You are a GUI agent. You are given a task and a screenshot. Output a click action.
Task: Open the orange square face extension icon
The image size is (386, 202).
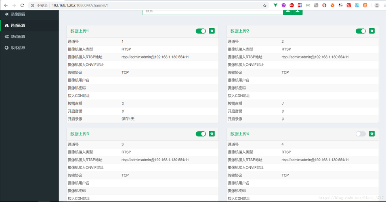pos(365,5)
